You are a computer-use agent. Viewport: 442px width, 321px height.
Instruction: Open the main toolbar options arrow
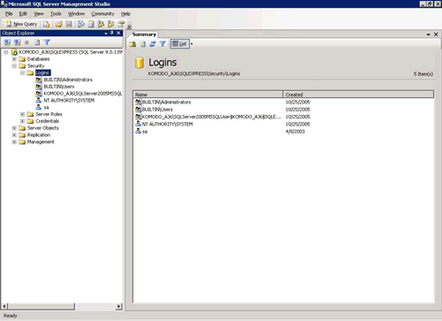point(129,27)
